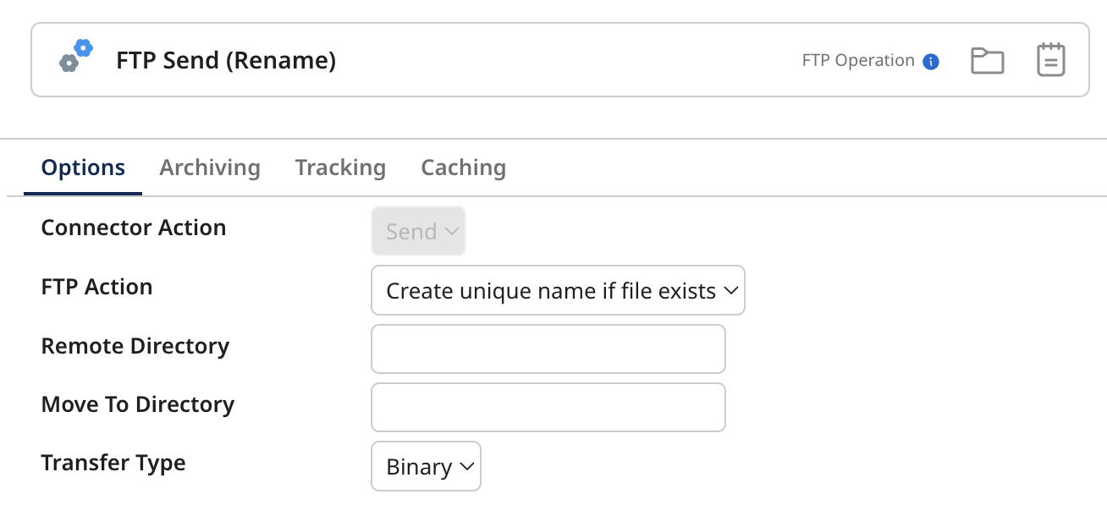
Task: Click the FTP Send (Rename) title text
Action: pos(225,60)
